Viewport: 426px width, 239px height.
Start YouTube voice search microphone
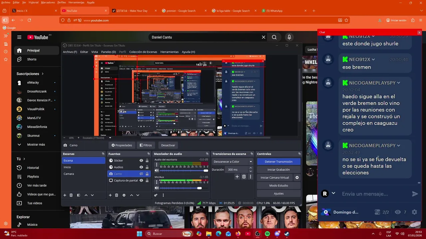click(289, 37)
